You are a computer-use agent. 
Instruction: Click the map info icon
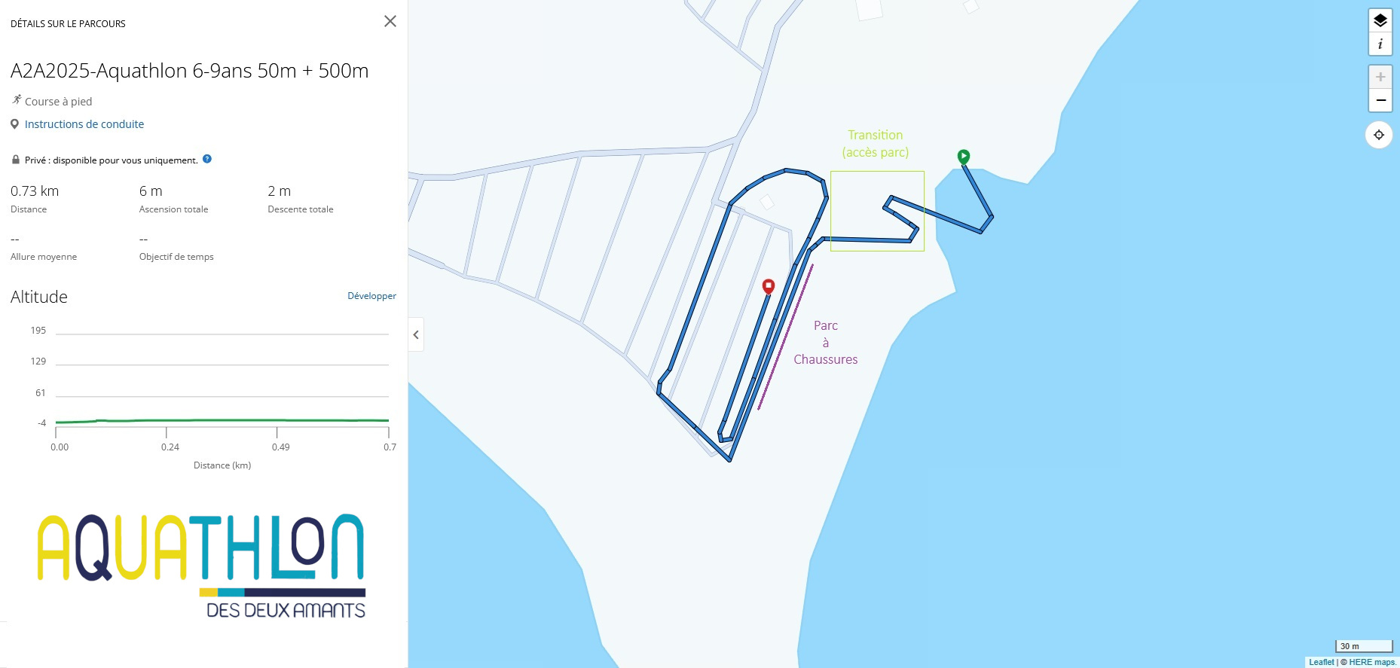click(x=1380, y=44)
